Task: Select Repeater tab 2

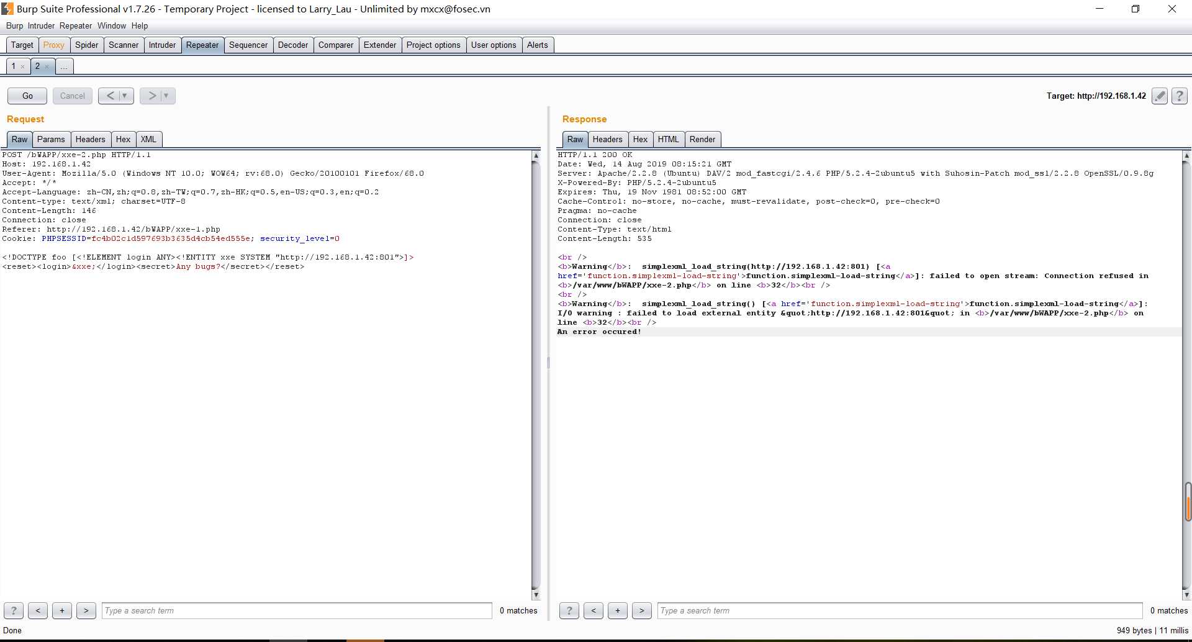Action: pyautogui.click(x=37, y=66)
